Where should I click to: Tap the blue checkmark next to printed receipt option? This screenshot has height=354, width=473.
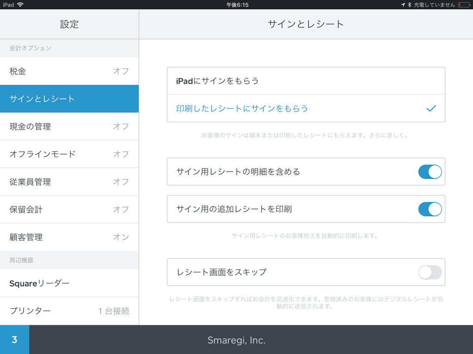(x=431, y=108)
